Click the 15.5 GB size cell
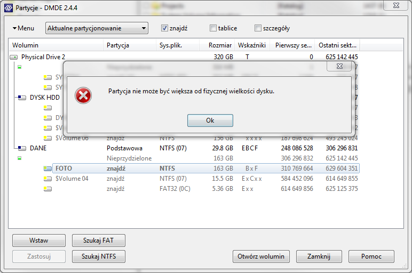The image size is (412, 273). (x=223, y=179)
